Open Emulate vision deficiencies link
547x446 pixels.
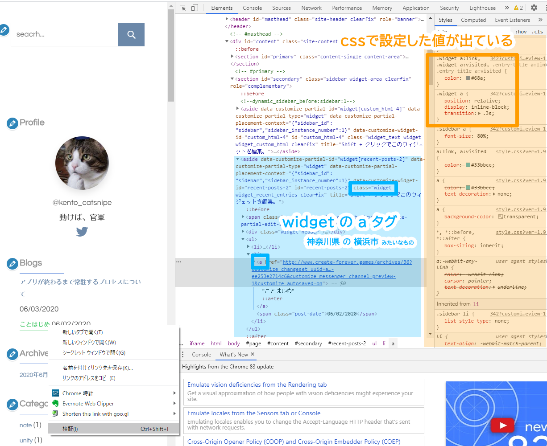coord(257,385)
